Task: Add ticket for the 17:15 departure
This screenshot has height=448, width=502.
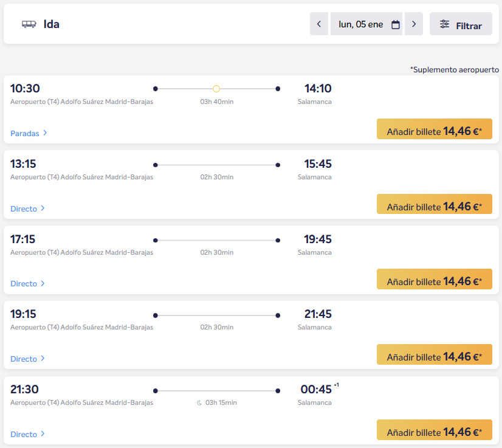Action: click(x=434, y=280)
